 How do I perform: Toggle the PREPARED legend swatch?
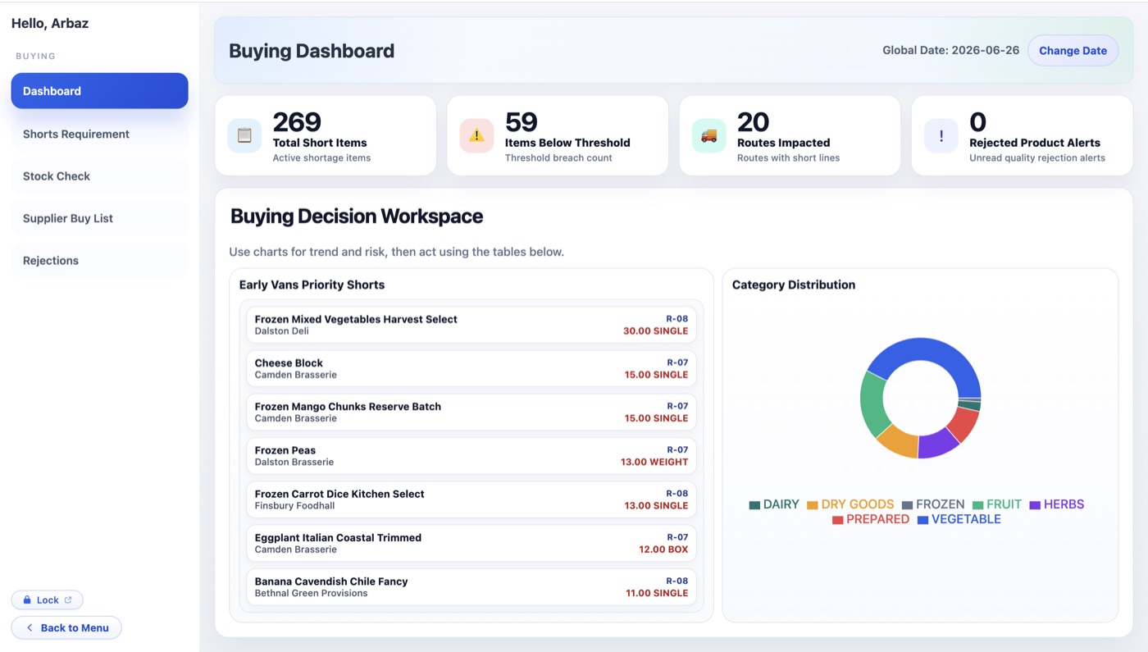coord(838,520)
